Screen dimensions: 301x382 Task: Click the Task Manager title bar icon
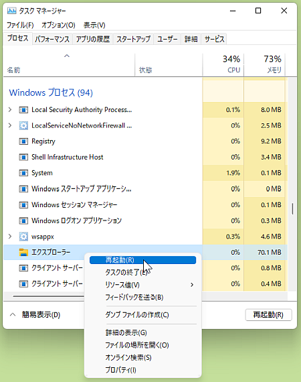click(x=11, y=11)
